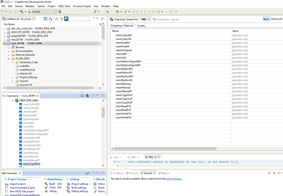Image resolution: width=283 pixels, height=196 pixels.
Task: Click the Component Inspector horizontal scrollbar
Action: pyautogui.click(x=165, y=149)
